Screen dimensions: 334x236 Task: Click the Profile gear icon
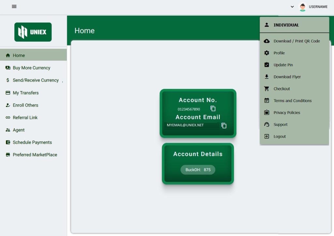pos(266,53)
